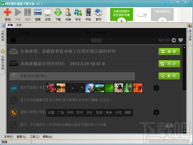Click the arrow icon next to 我的分享
This screenshot has width=193, height=145.
(x=174, y=40)
